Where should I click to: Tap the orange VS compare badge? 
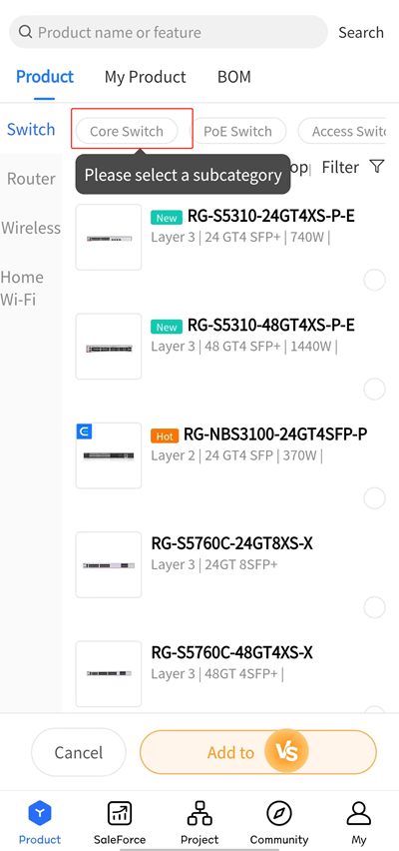[x=286, y=752]
